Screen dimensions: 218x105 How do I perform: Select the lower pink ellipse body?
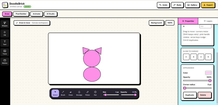click(92, 74)
